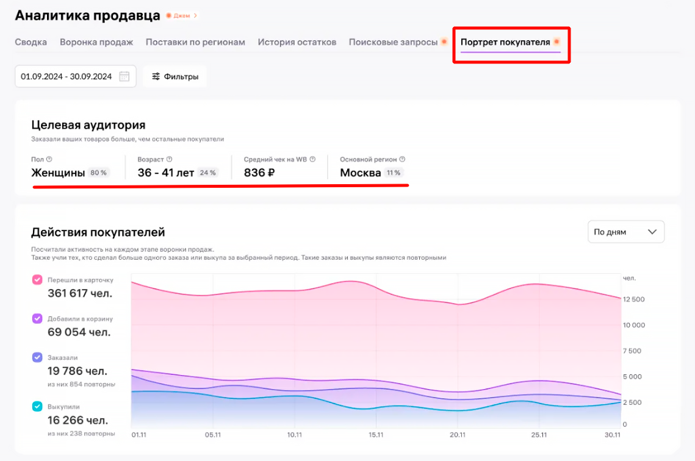The image size is (695, 461).
Task: Hide the Выкупили series via its checkbox
Action: (37, 406)
